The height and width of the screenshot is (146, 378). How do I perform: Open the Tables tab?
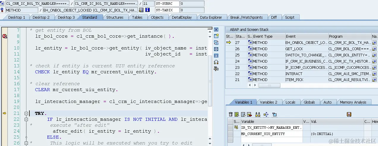click(x=137, y=17)
